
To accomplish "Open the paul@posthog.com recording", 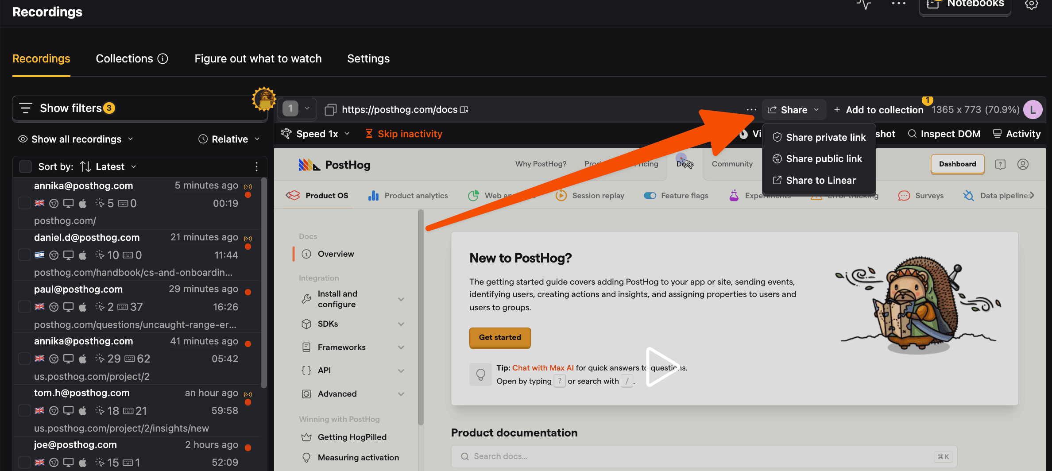I will point(137,306).
